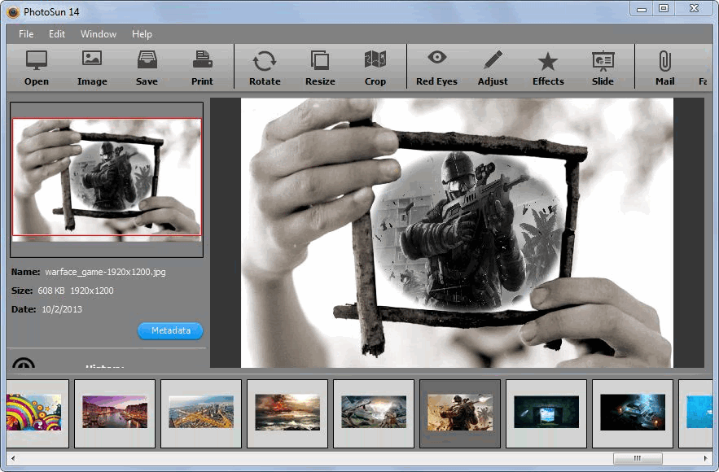Click the blue Metadata button
Viewport: 719px width, 472px height.
[x=170, y=330]
